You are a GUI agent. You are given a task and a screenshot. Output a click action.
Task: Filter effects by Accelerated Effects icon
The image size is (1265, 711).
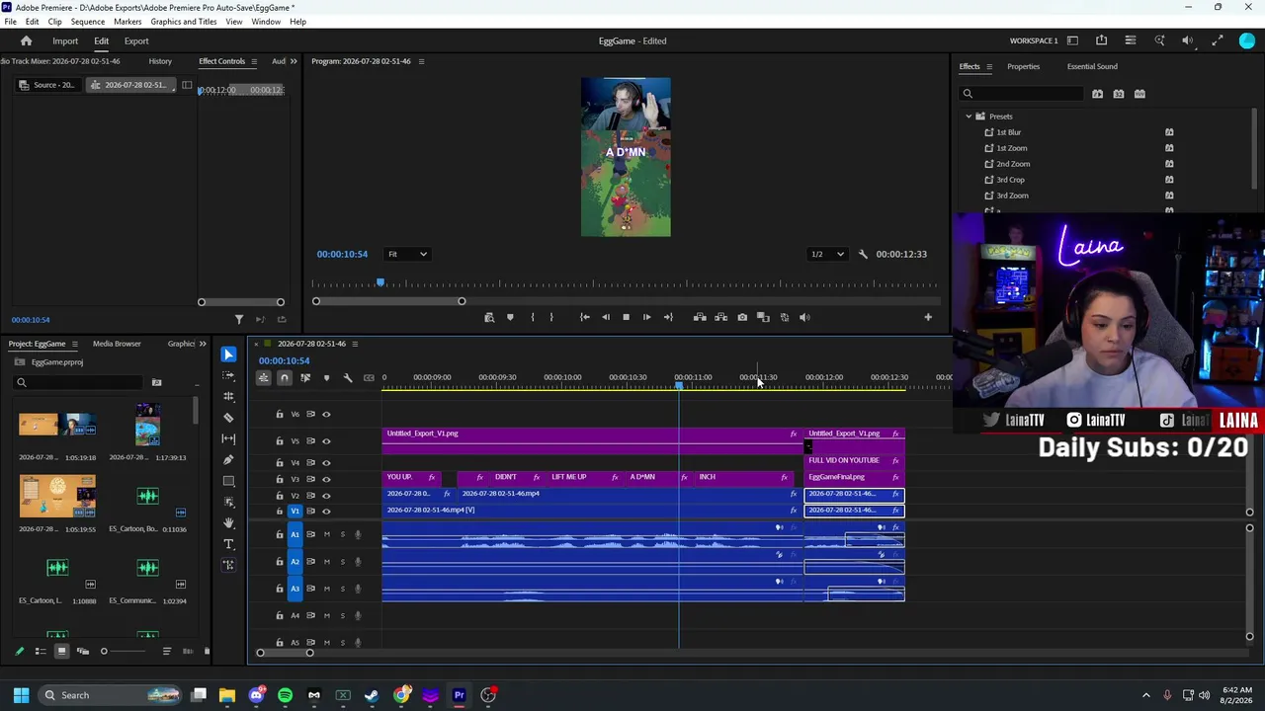[x=1097, y=94]
